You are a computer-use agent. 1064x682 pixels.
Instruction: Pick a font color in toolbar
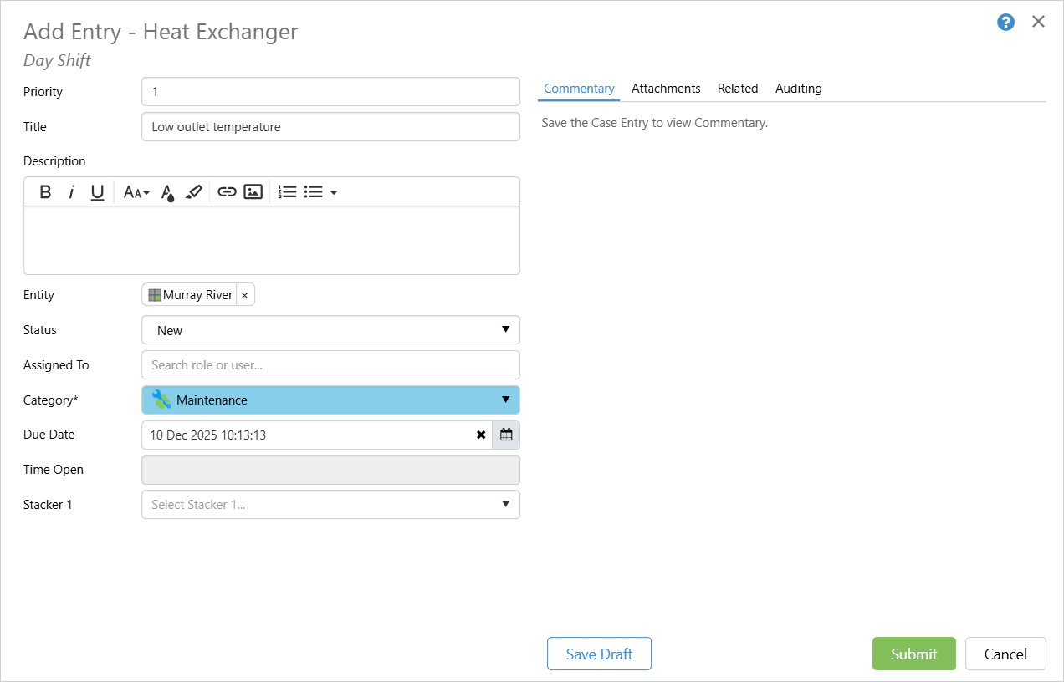point(168,192)
